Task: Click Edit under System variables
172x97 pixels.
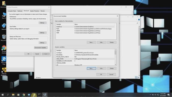Action: [102, 68]
